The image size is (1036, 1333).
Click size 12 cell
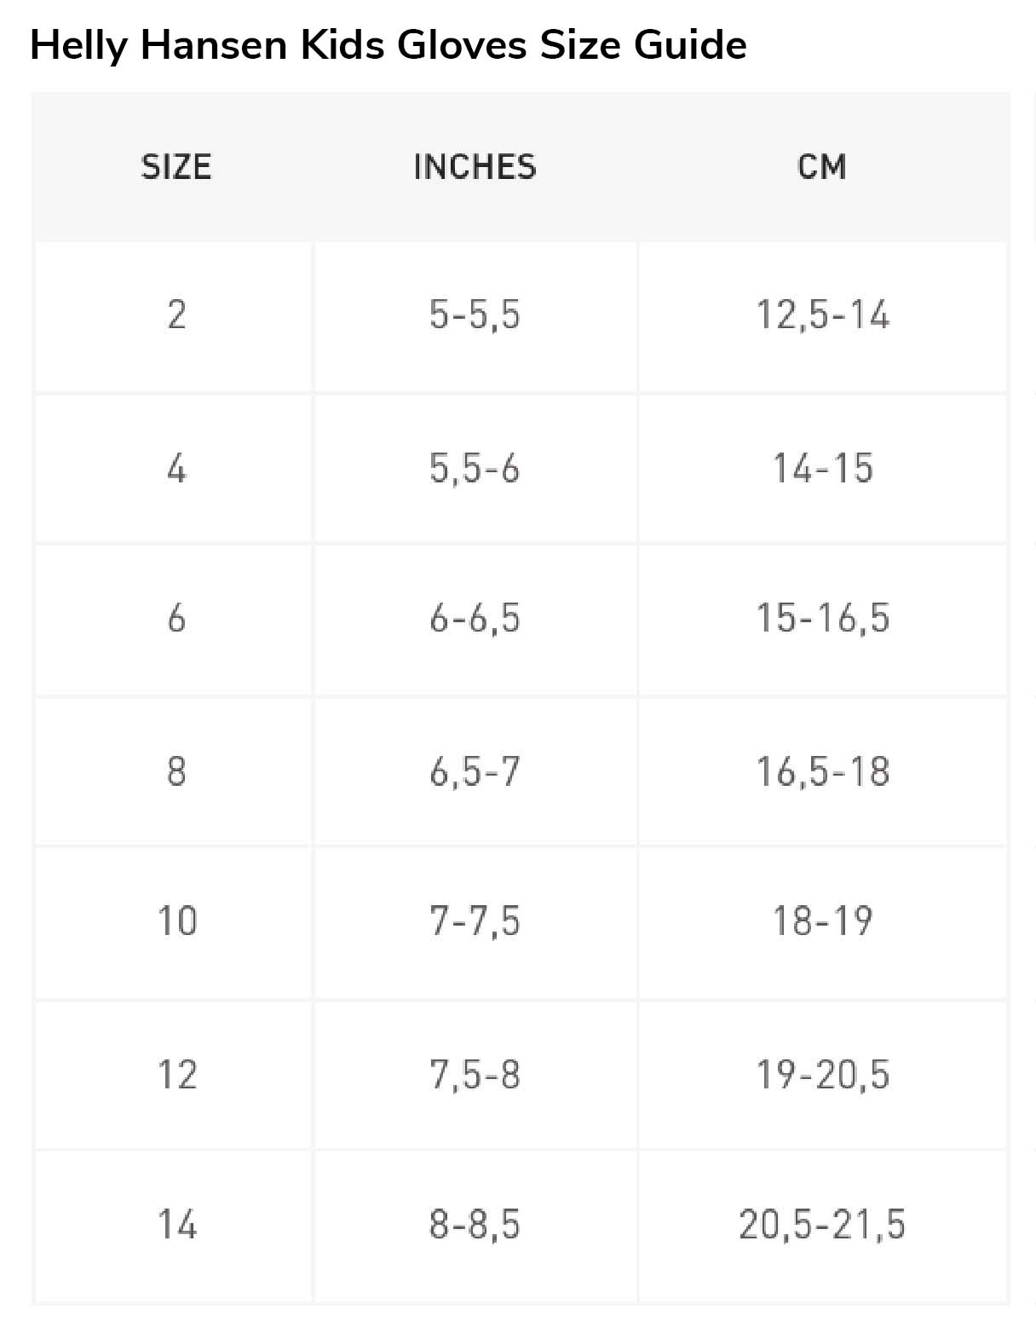(174, 1075)
